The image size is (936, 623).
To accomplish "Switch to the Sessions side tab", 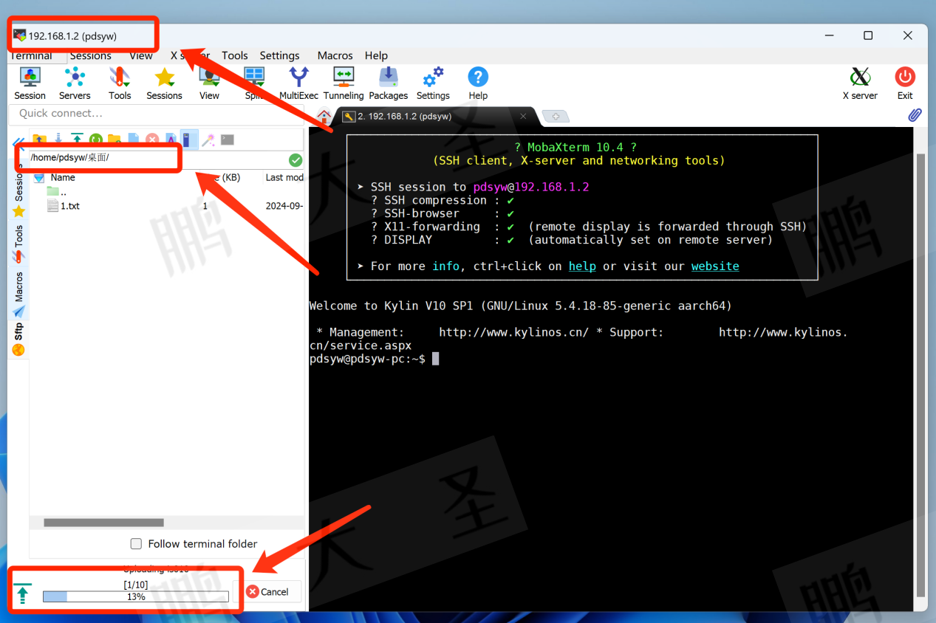I will (x=18, y=190).
